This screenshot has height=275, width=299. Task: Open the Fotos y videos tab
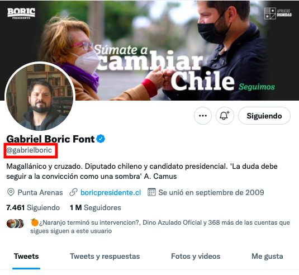tap(196, 256)
